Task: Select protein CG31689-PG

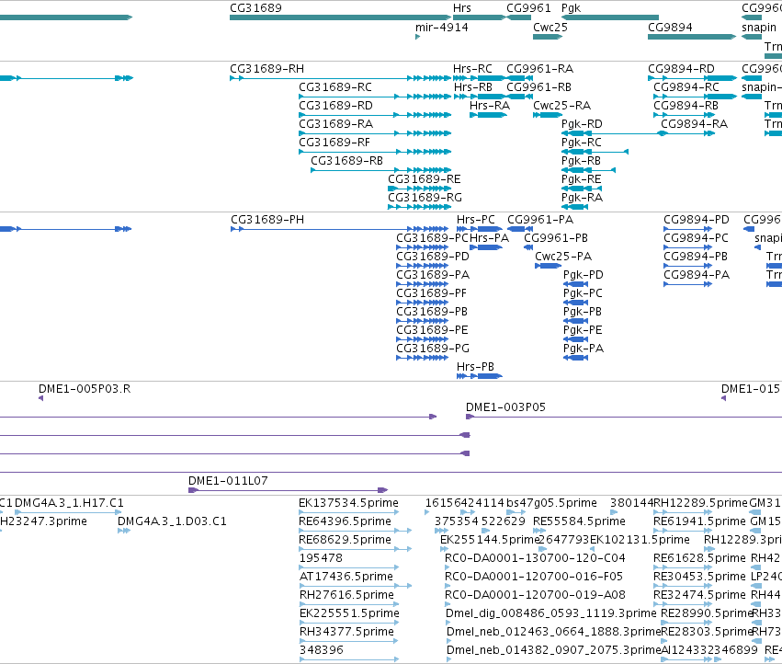Action: tap(433, 349)
